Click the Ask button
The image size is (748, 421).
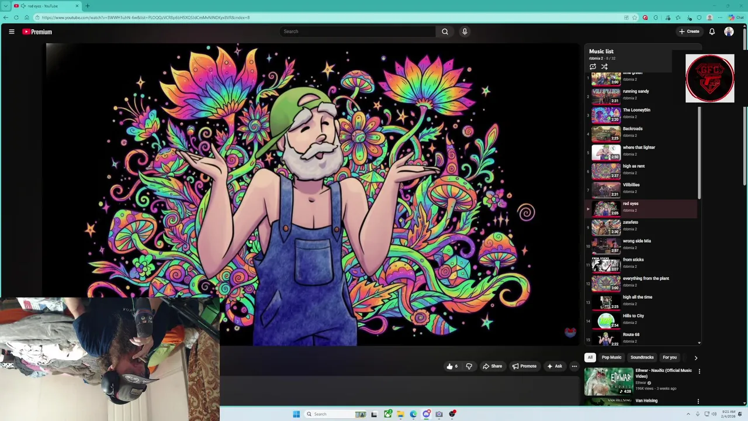pyautogui.click(x=554, y=366)
